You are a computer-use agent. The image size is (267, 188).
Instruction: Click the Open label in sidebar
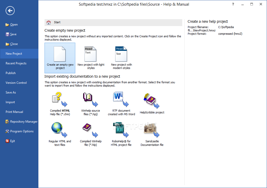(14, 25)
